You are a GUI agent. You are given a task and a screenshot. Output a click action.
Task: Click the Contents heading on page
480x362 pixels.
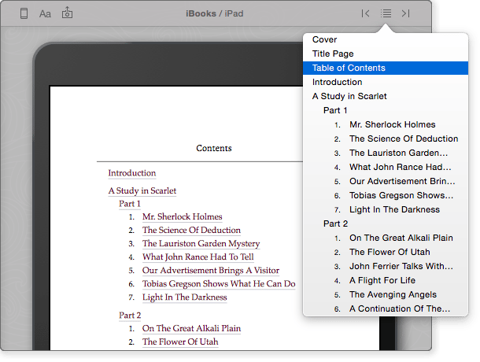coord(214,148)
